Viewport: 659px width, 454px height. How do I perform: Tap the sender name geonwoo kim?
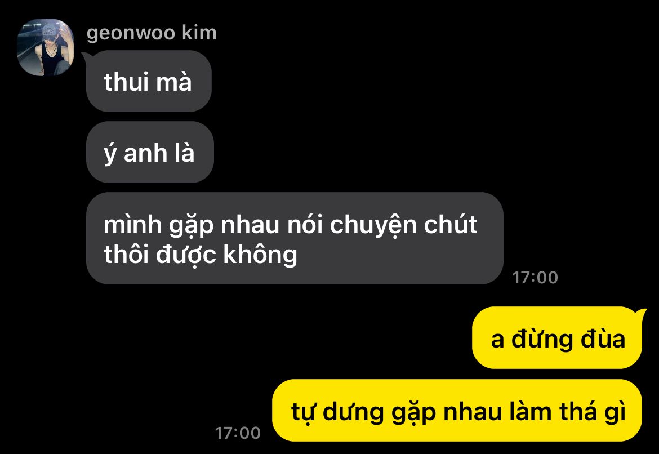[x=152, y=33]
